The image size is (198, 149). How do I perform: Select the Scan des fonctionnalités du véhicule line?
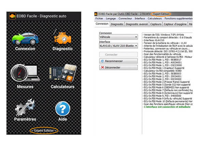[x=162, y=54]
